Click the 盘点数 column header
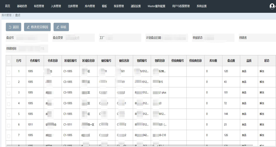The height and width of the screenshot is (147, 276). pos(231,61)
